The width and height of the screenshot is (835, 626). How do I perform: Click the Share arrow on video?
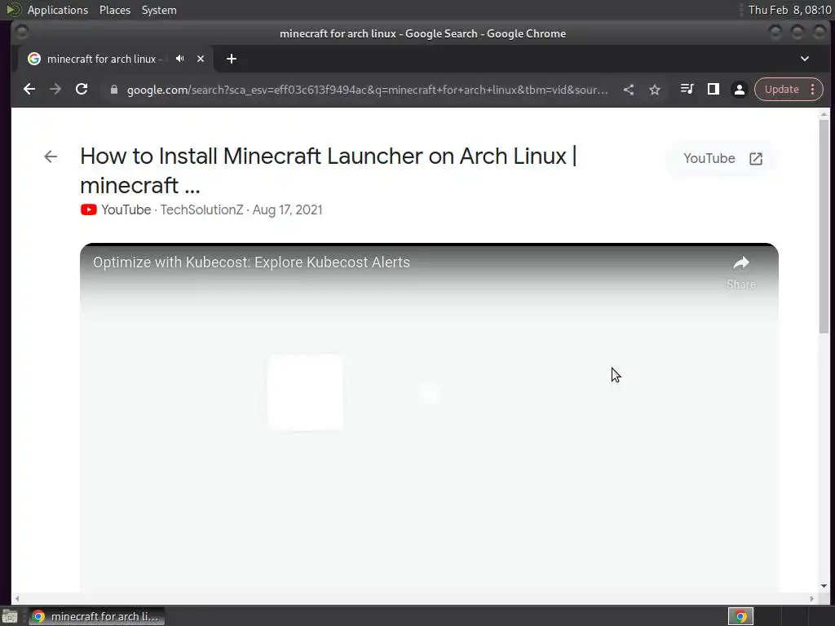pos(740,271)
